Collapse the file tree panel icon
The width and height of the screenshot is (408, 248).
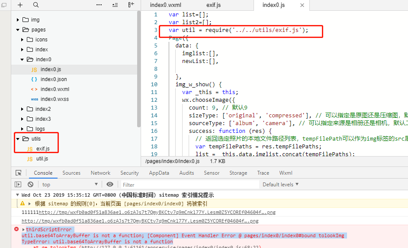(x=131, y=5)
